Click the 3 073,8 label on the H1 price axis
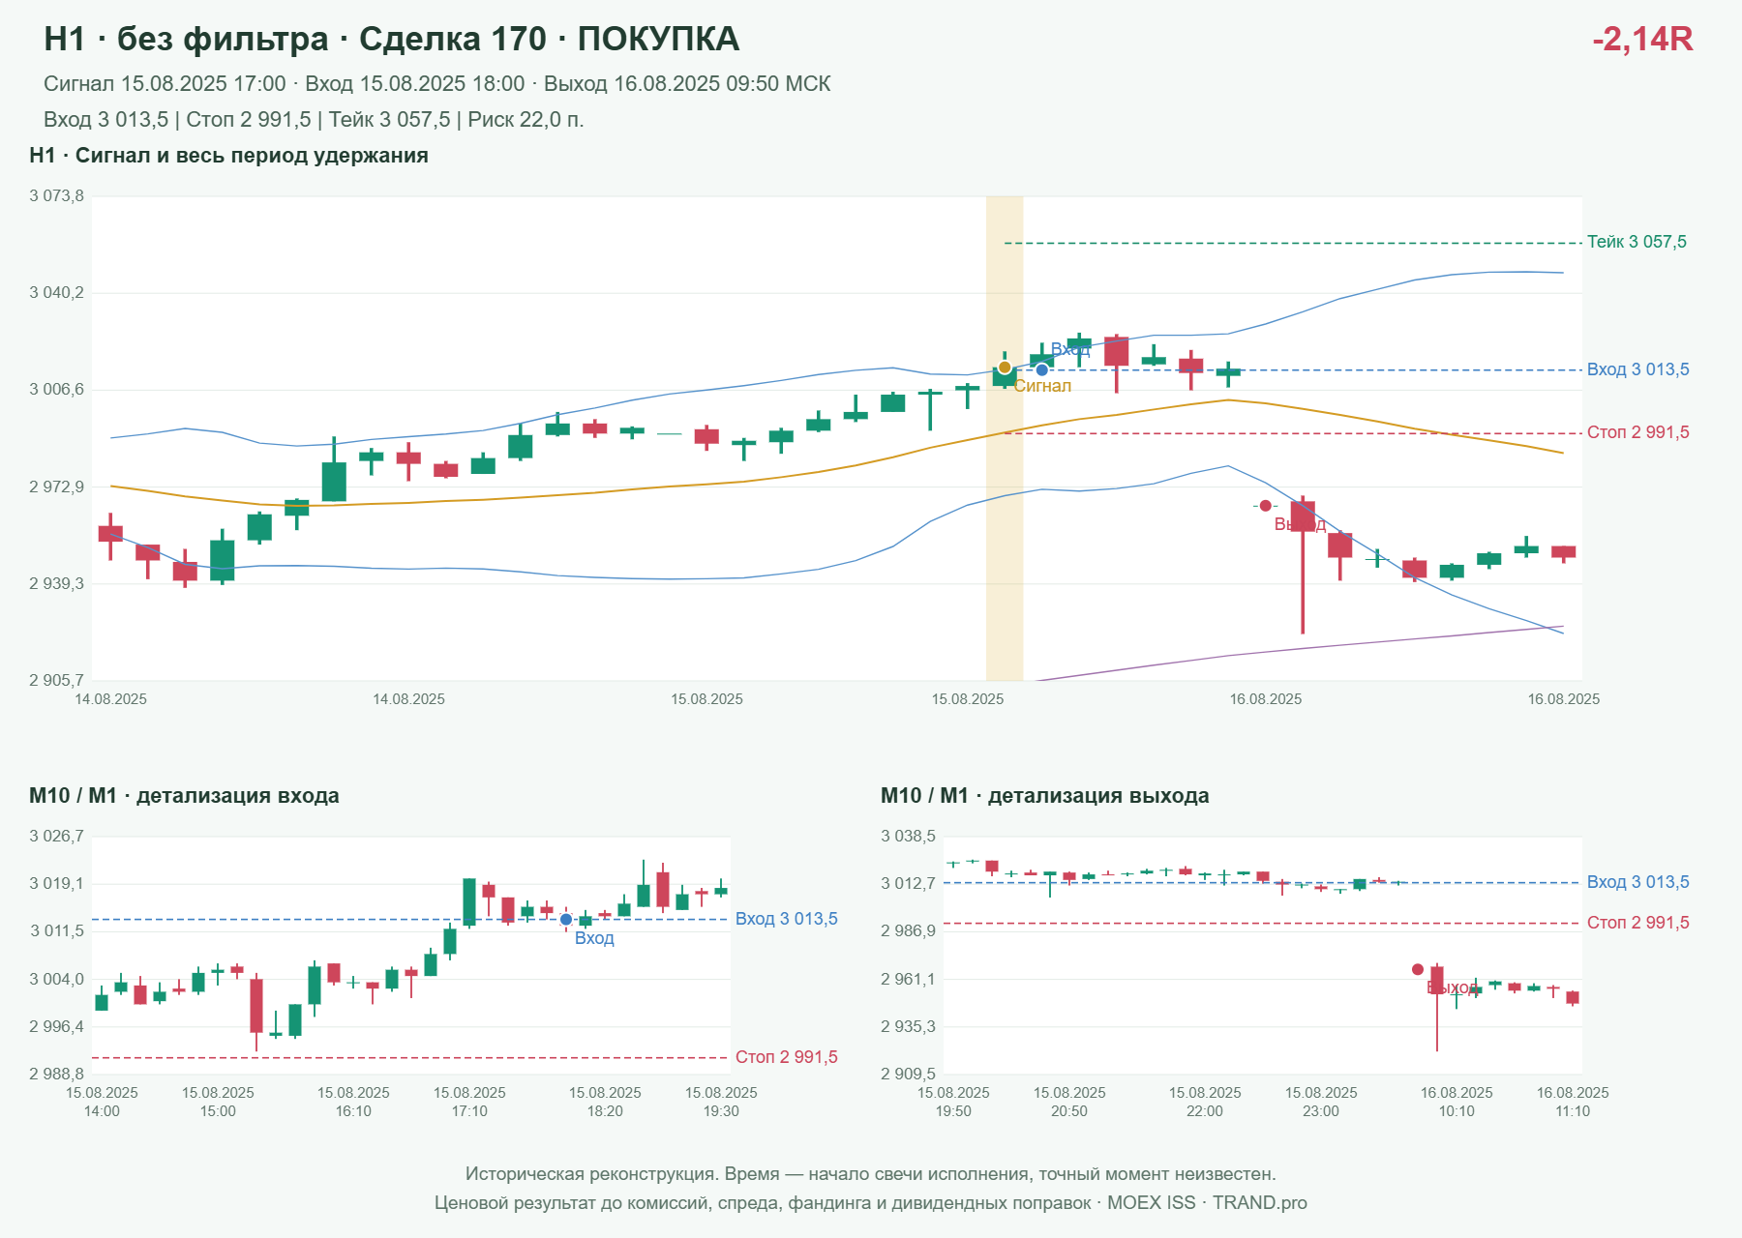Screen dimensions: 1742x1238 (x=56, y=195)
